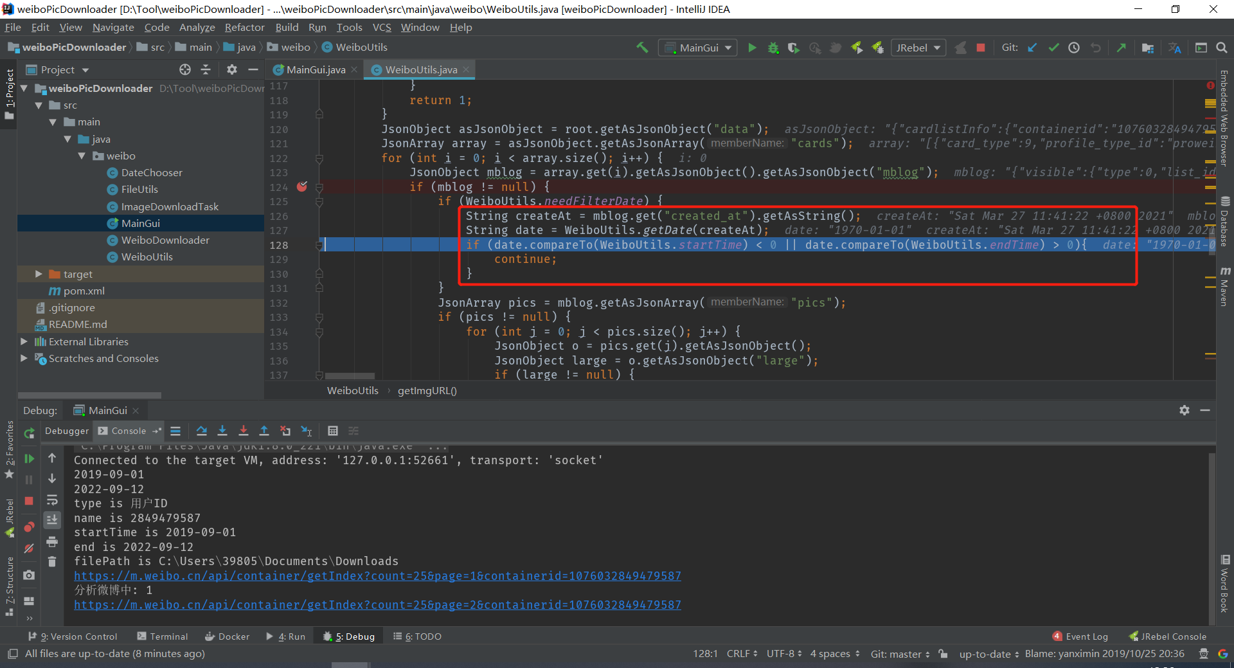Image resolution: width=1234 pixels, height=668 pixels.
Task: Resume program execution in the debug panel
Action: tap(29, 458)
